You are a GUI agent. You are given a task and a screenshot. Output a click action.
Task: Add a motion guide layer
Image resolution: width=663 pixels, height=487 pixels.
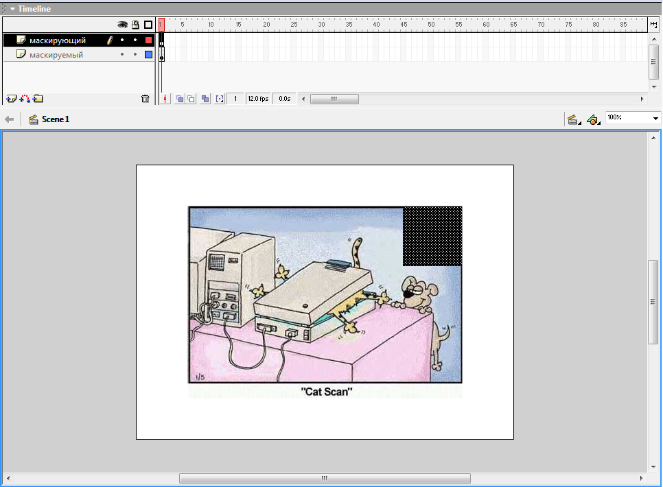click(x=25, y=99)
